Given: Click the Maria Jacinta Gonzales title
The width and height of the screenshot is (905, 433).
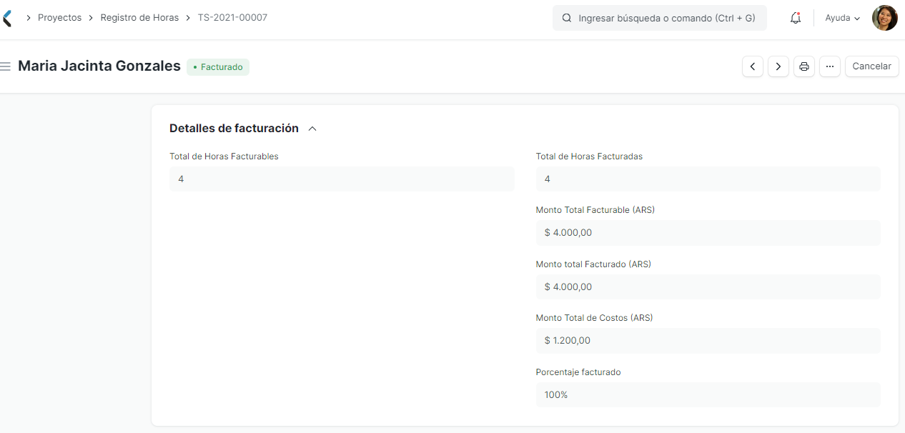Looking at the screenshot, I should coord(99,66).
